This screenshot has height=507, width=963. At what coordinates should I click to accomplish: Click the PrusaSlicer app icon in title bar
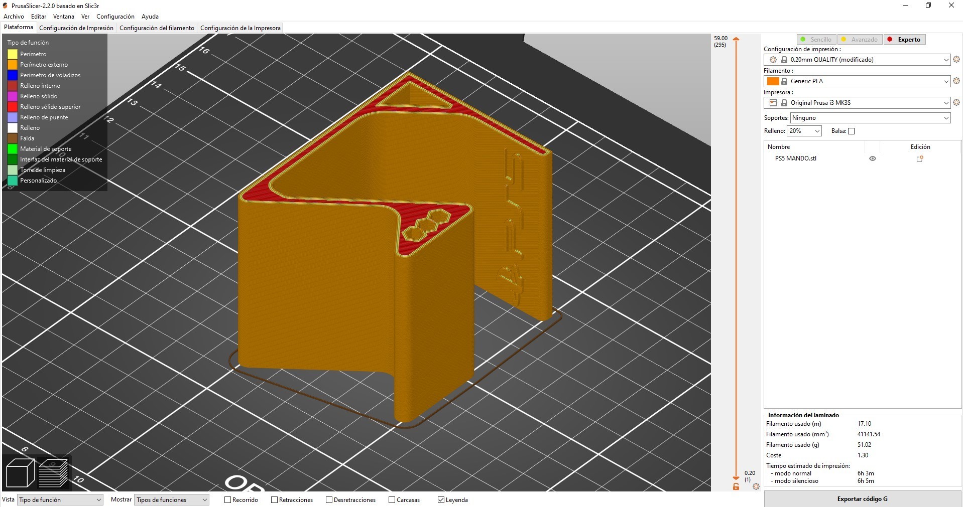6,6
